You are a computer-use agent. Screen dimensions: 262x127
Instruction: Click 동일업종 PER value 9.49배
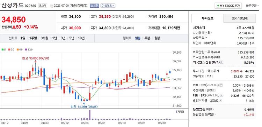(x=249, y=110)
